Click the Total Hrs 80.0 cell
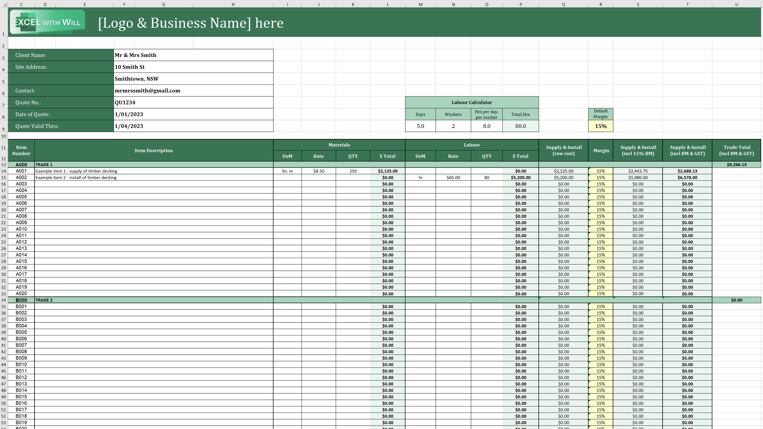 pyautogui.click(x=520, y=126)
